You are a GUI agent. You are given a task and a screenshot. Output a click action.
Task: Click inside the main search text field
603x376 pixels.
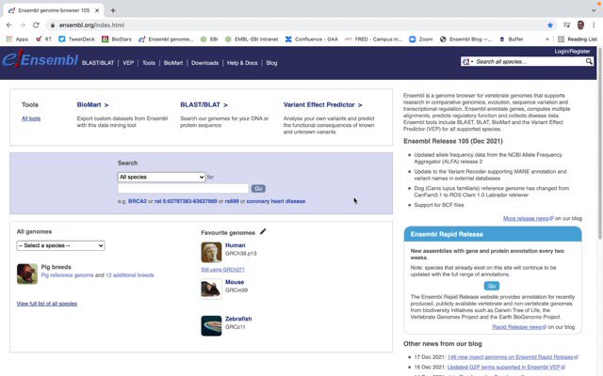pyautogui.click(x=183, y=188)
